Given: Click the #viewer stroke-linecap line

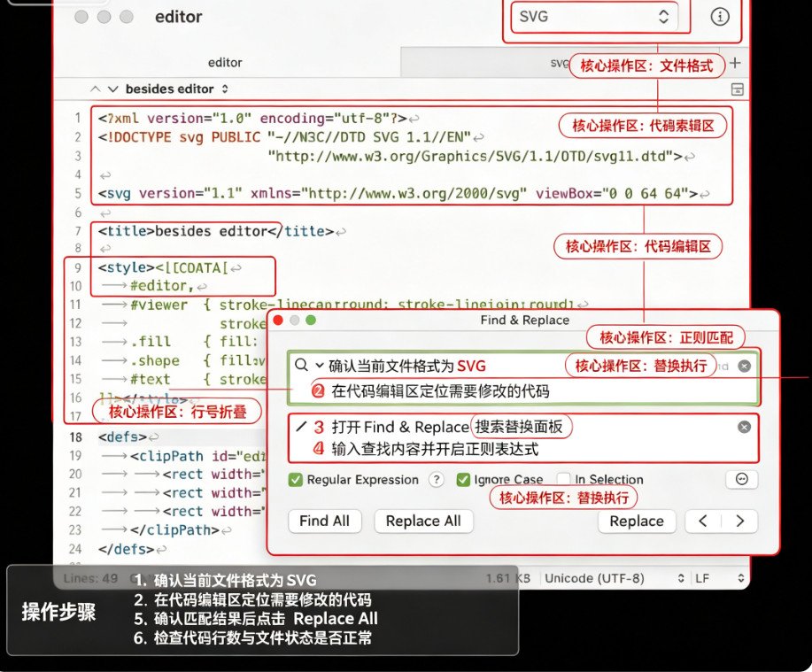Looking at the screenshot, I should coord(352,305).
